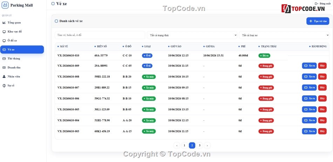Screen dimensions: 333x162
Task: Click Hủy for ticket VX-20260610-005
Action: pyautogui.click(x=322, y=110)
